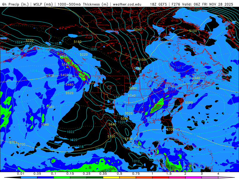Click the 'F276 Valid: 06Z FRI NOV 28 2025' text
Screen dimensions: 239x179
[202, 4]
